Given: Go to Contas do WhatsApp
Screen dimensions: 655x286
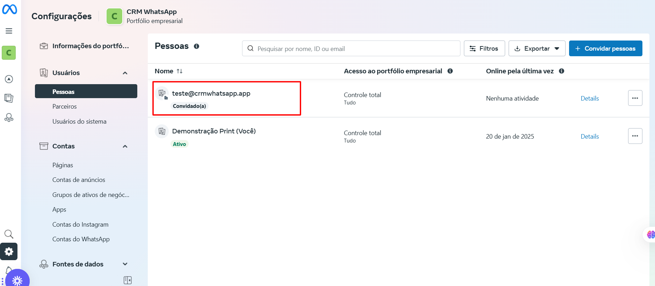Looking at the screenshot, I should pos(81,239).
